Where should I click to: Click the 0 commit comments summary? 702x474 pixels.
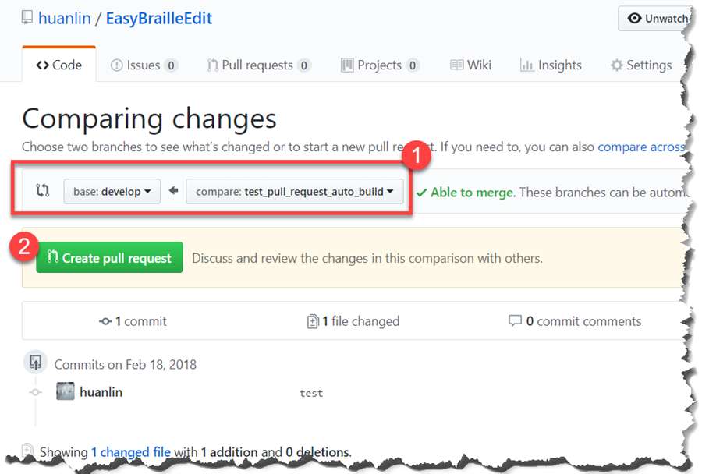(575, 321)
